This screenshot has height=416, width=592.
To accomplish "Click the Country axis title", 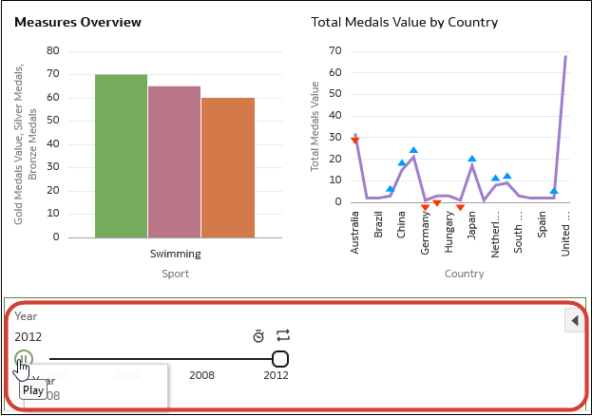I will pos(464,274).
